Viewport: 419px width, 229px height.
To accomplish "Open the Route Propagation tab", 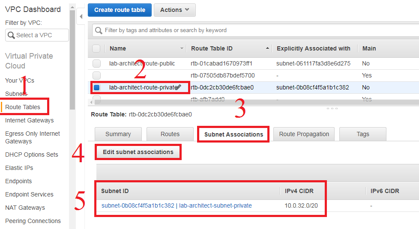I will 304,134.
